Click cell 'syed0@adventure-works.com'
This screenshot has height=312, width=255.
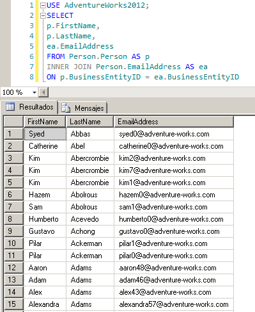(x=174, y=134)
